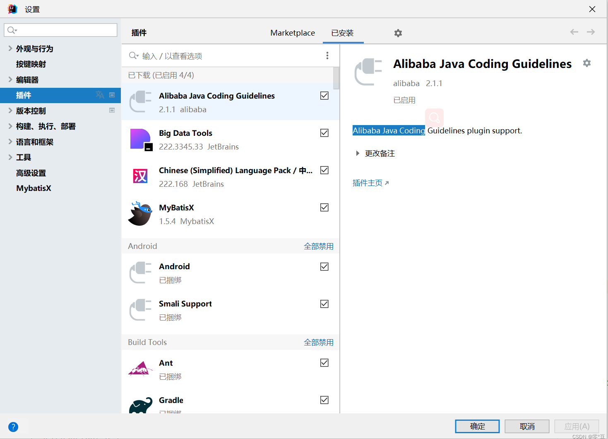
Task: Click the translation icon on 插件 row
Action: (x=100, y=95)
